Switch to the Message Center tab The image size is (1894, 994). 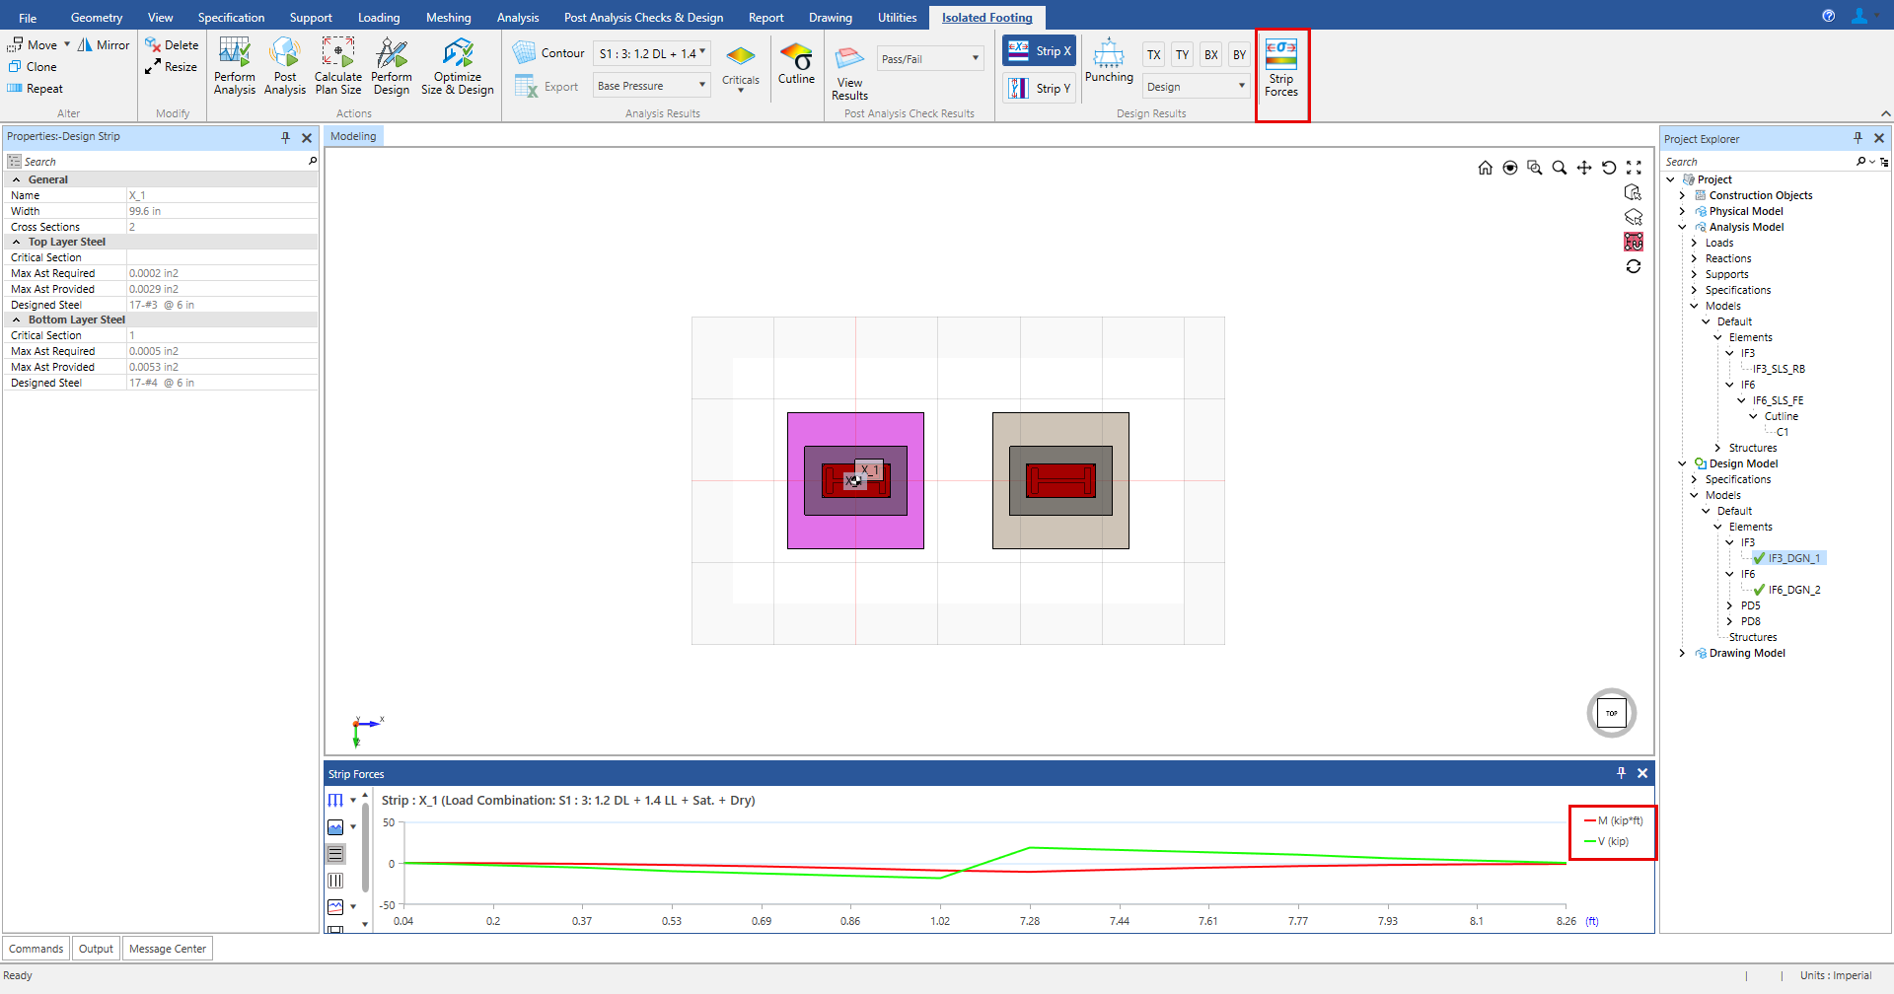pos(168,949)
